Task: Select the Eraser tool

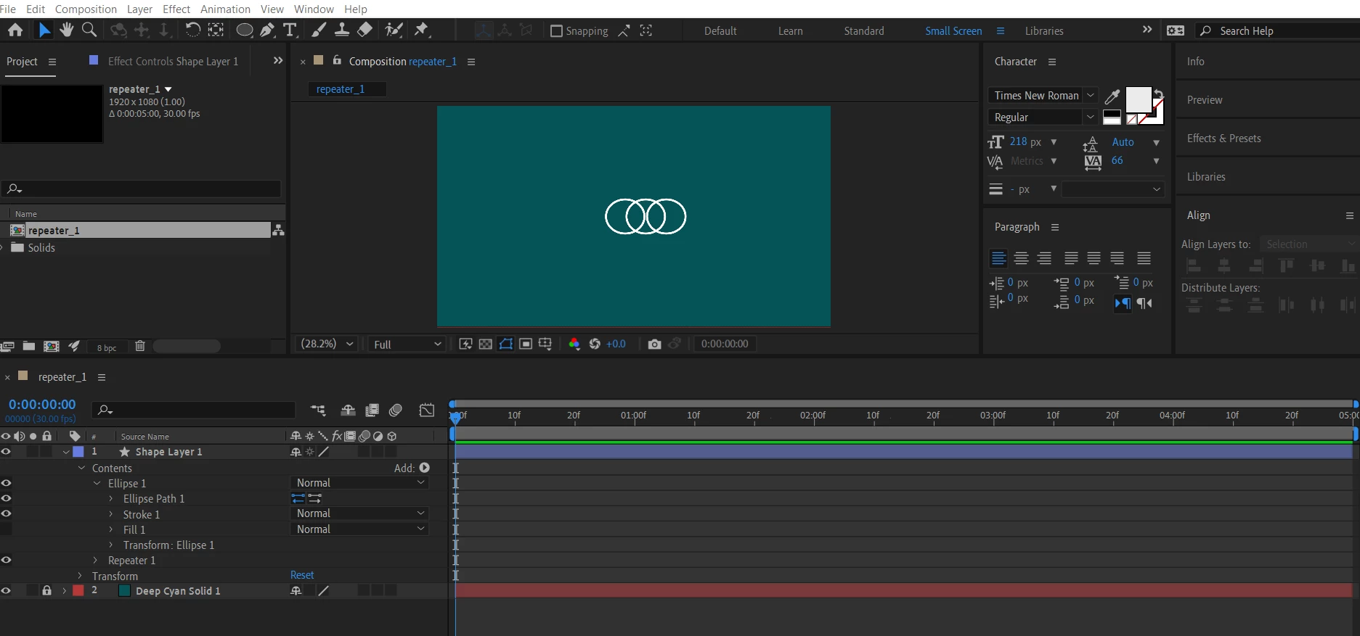Action: click(365, 30)
